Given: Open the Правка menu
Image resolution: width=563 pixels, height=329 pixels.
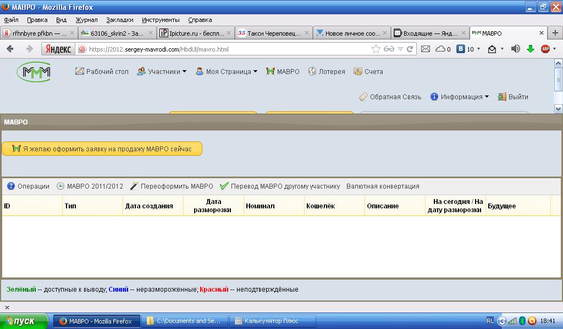Looking at the screenshot, I should pyautogui.click(x=37, y=20).
